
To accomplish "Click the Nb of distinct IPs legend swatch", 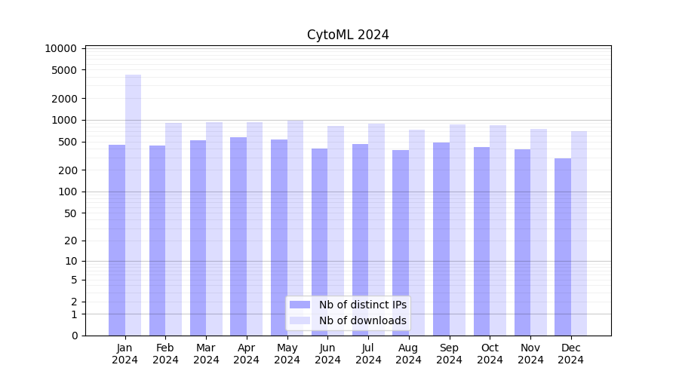I will pyautogui.click(x=300, y=305).
